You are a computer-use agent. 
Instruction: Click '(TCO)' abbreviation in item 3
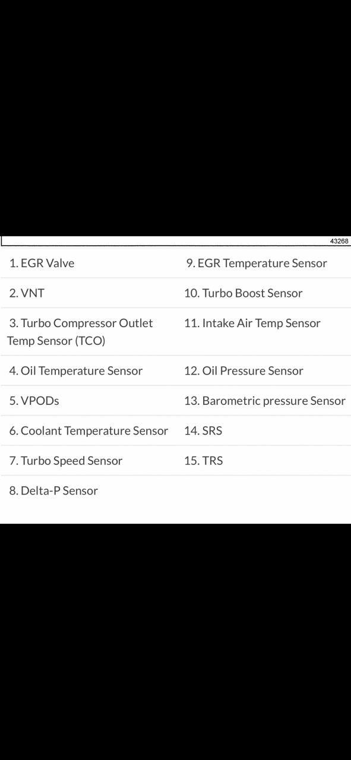click(x=90, y=341)
